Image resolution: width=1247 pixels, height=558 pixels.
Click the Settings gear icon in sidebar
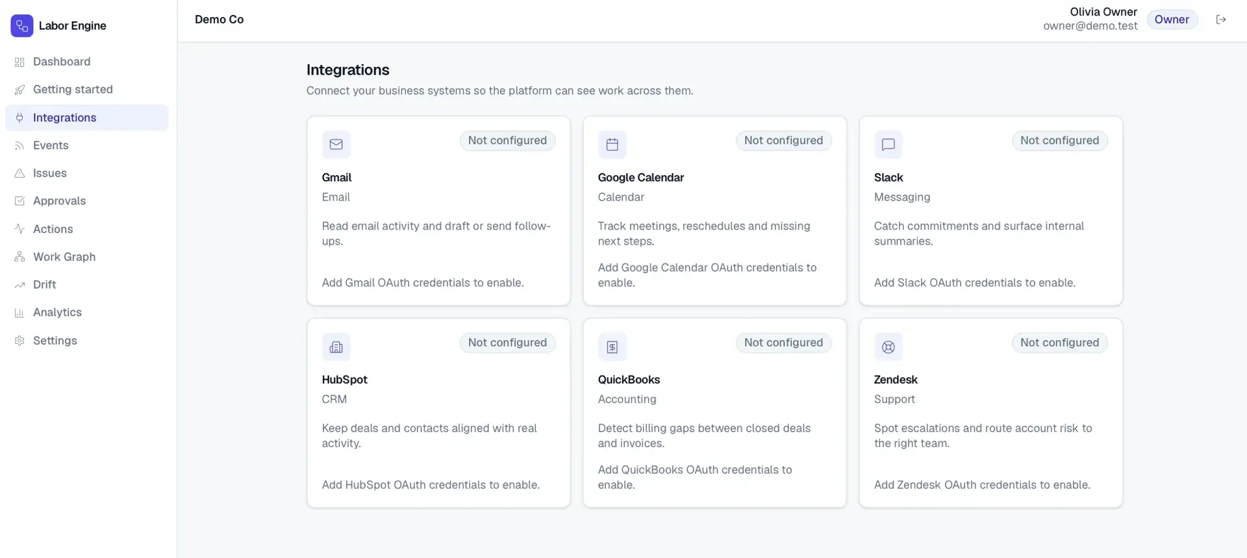click(x=19, y=341)
